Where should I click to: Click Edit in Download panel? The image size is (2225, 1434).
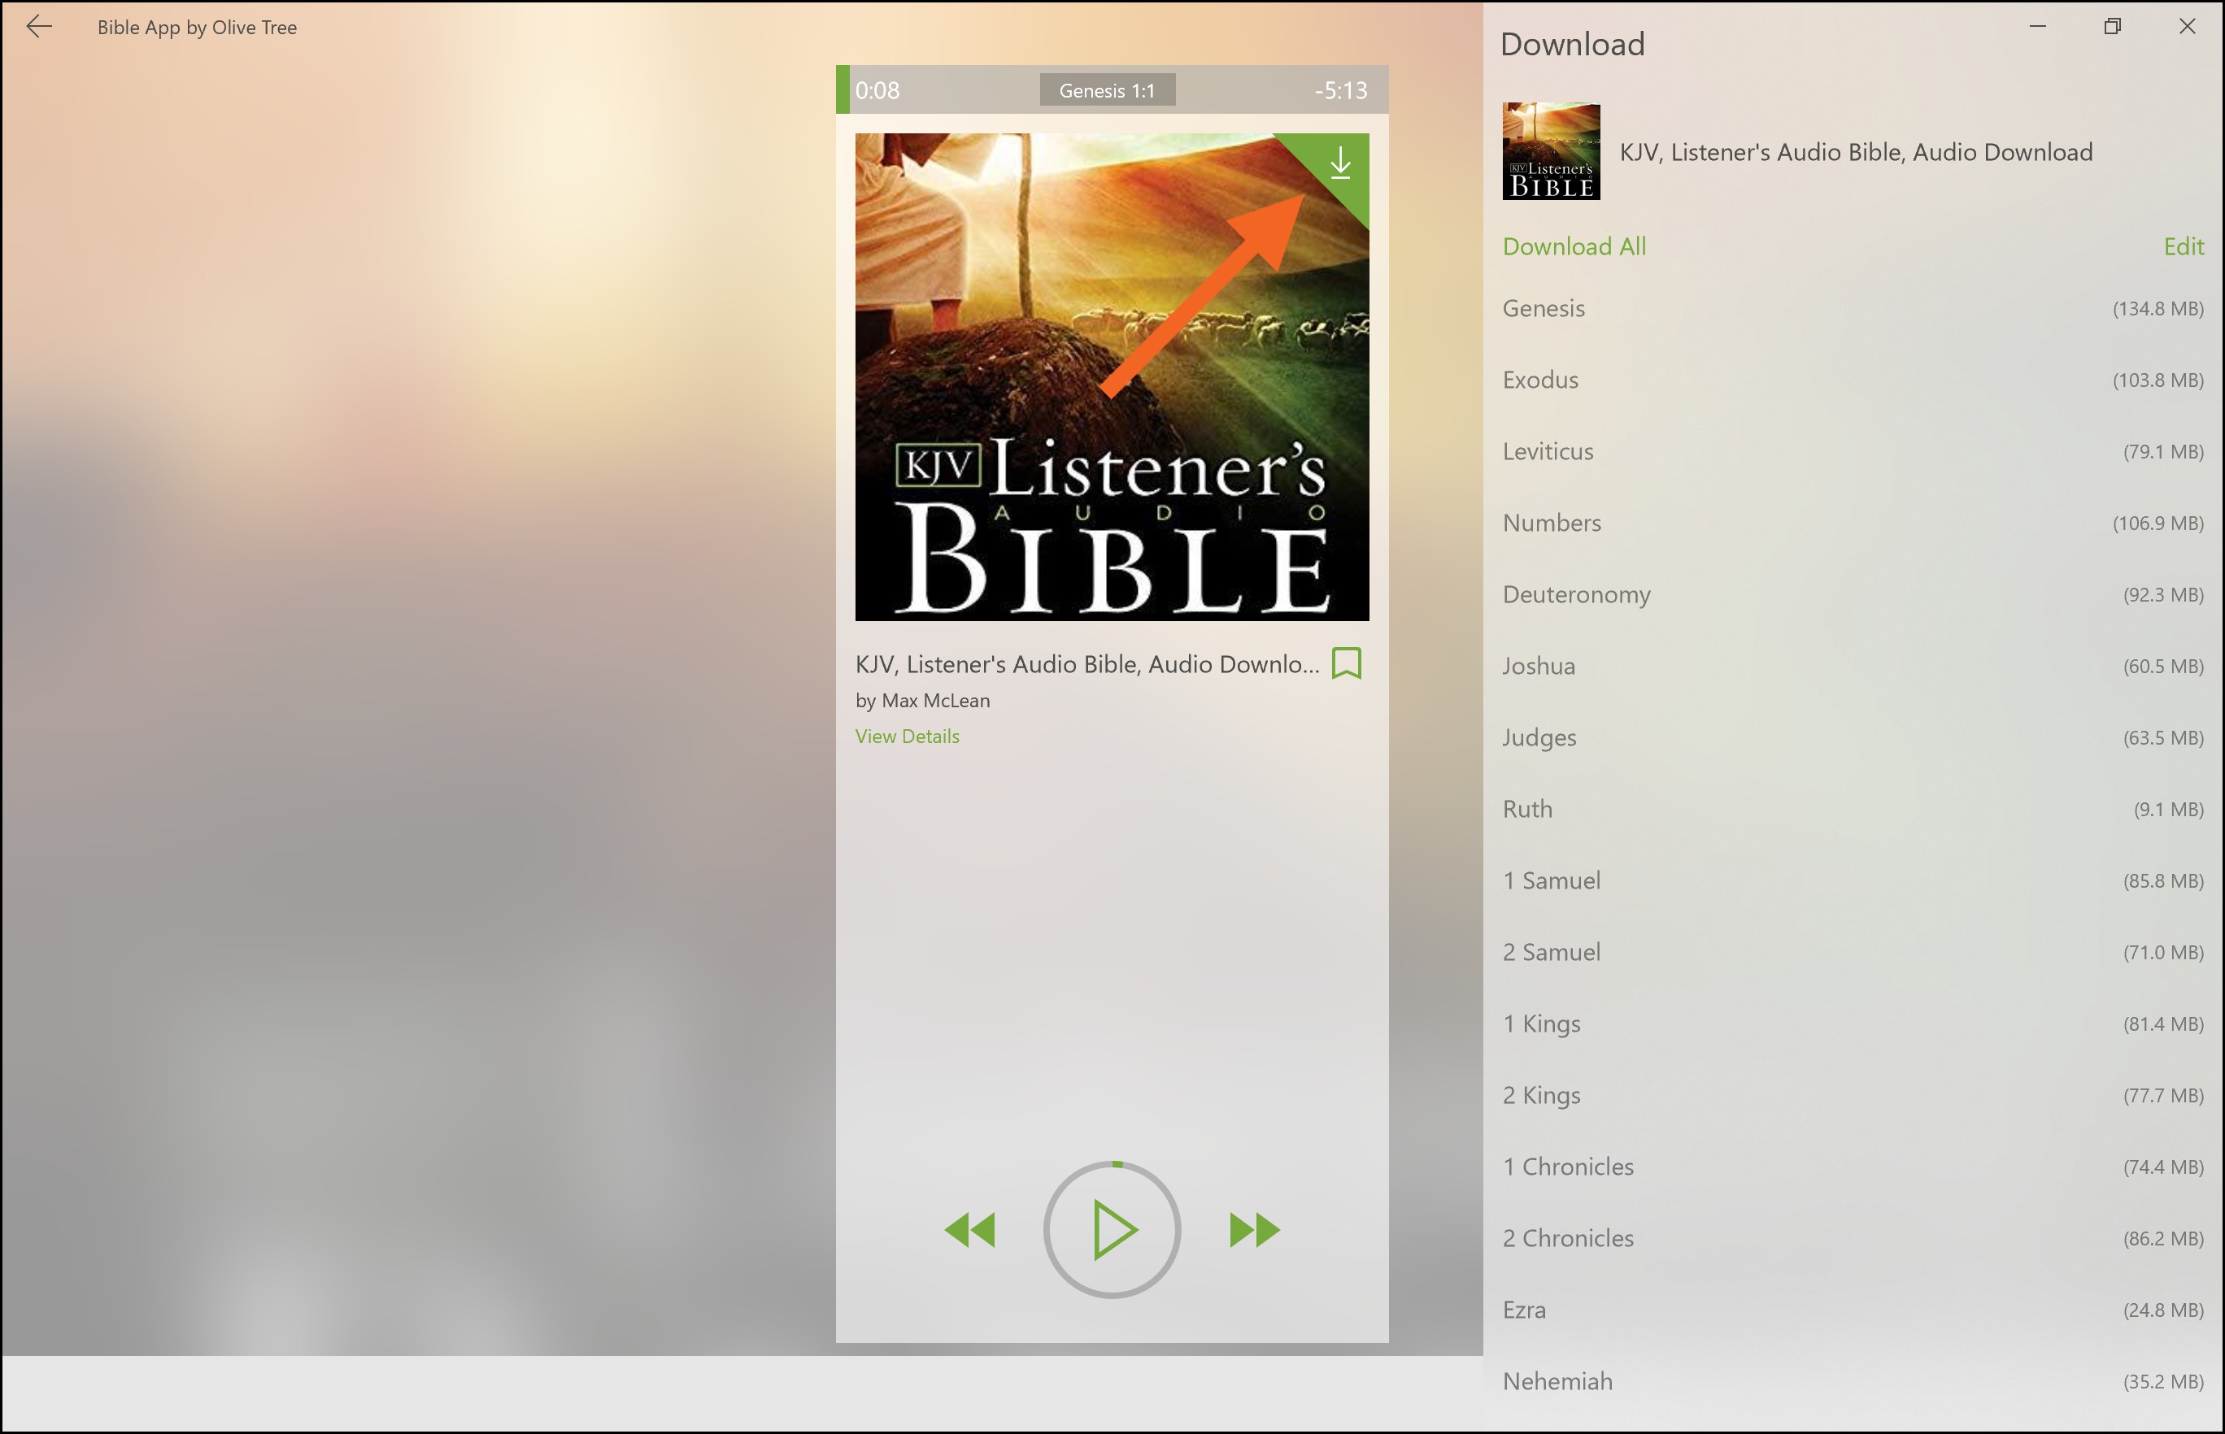coord(2182,247)
